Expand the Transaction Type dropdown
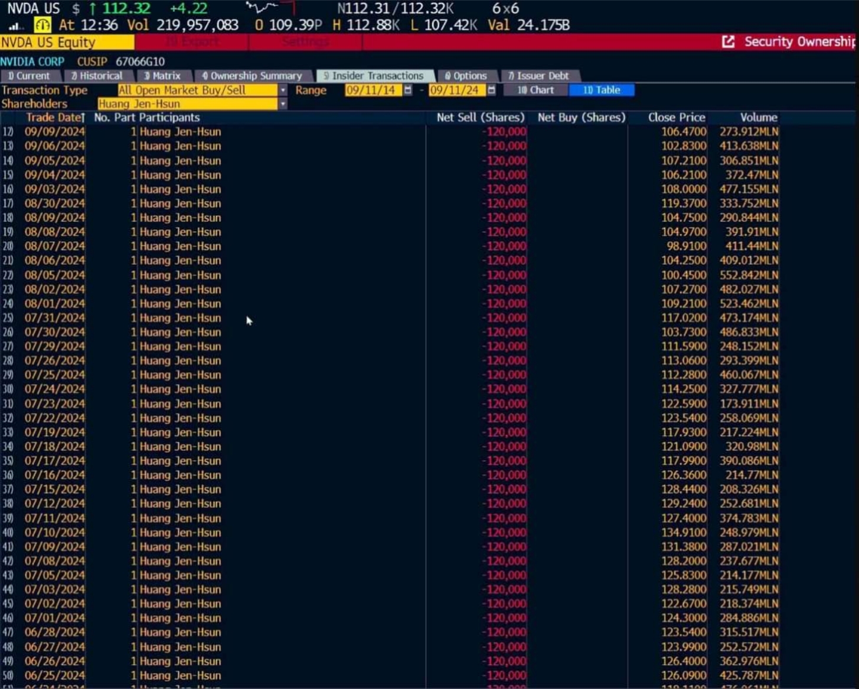This screenshot has width=859, height=689. tap(283, 90)
